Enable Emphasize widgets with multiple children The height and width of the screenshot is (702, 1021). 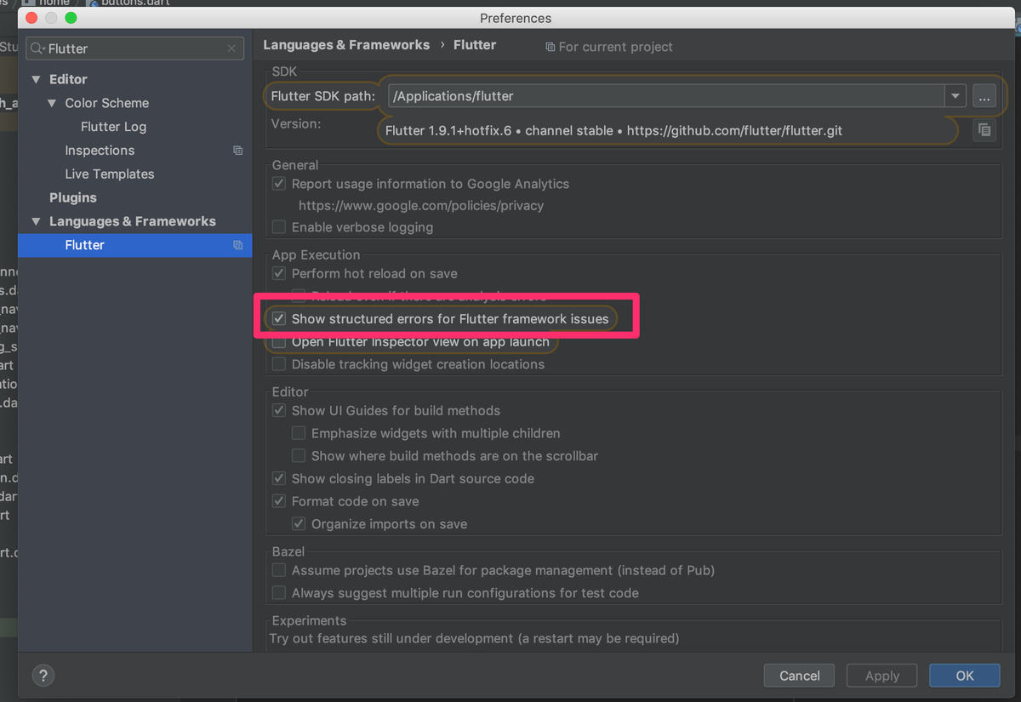[299, 433]
